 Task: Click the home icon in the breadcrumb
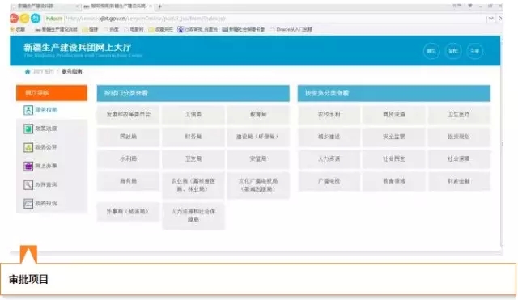(28, 72)
